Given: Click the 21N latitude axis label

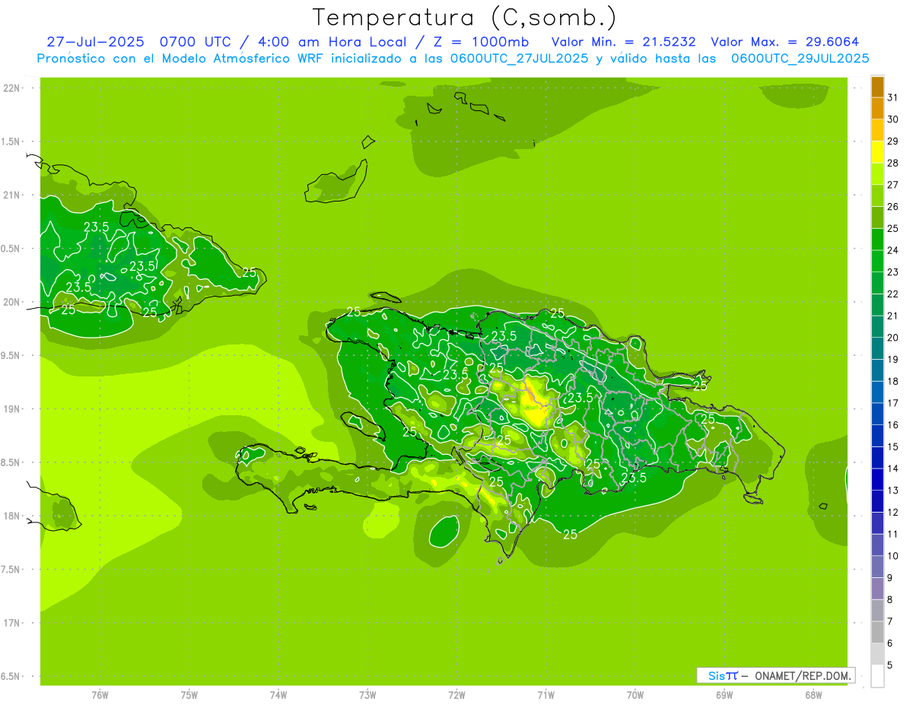Looking at the screenshot, I should point(11,195).
